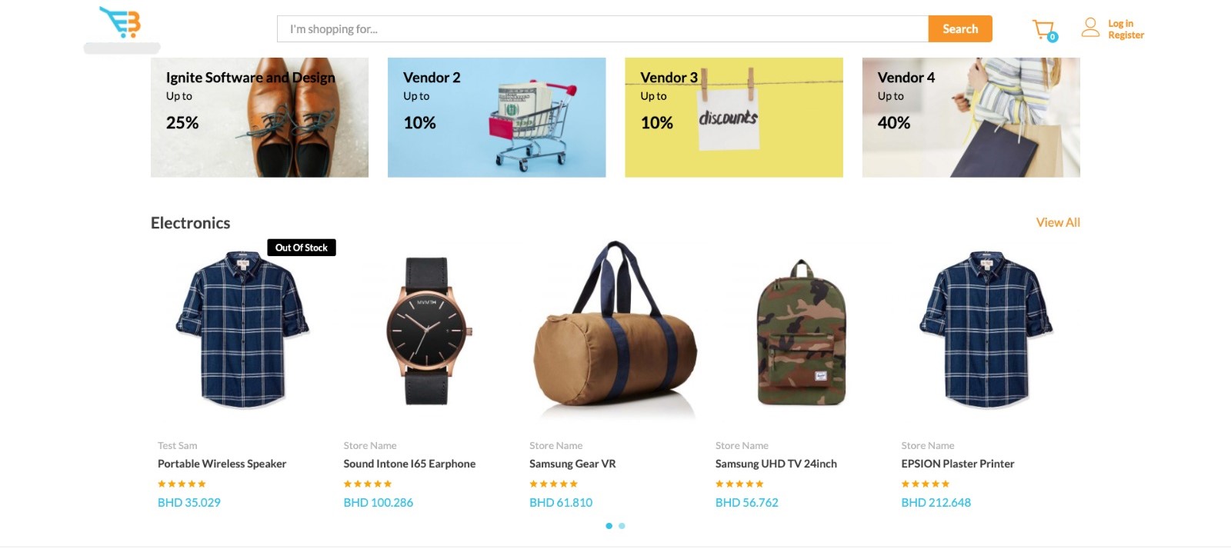Open the Vendor 4 40% banner
Screen dimensions: 1231x559
click(x=971, y=118)
